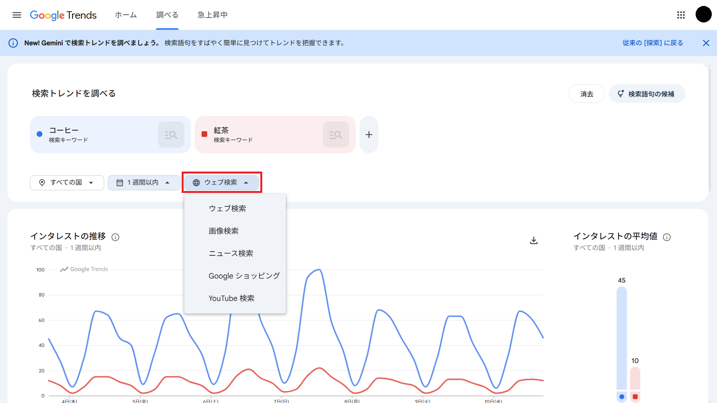Click the blue average bar labeled 45

(621, 338)
